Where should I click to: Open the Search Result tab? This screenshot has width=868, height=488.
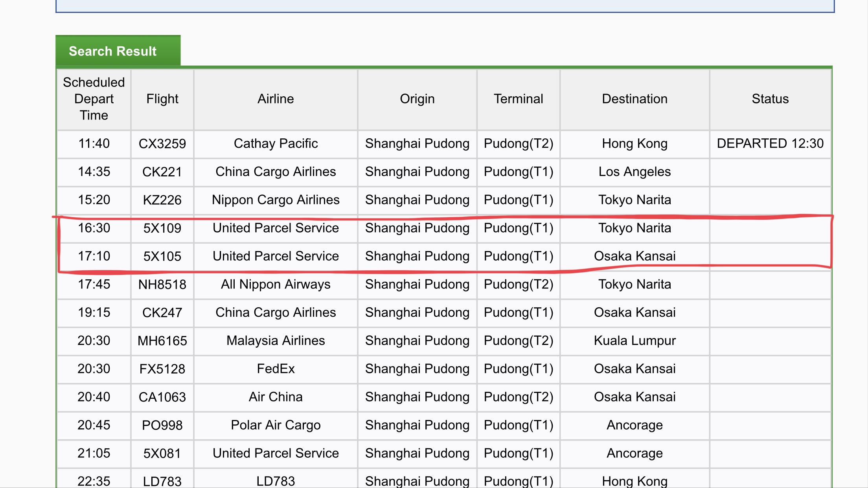118,51
